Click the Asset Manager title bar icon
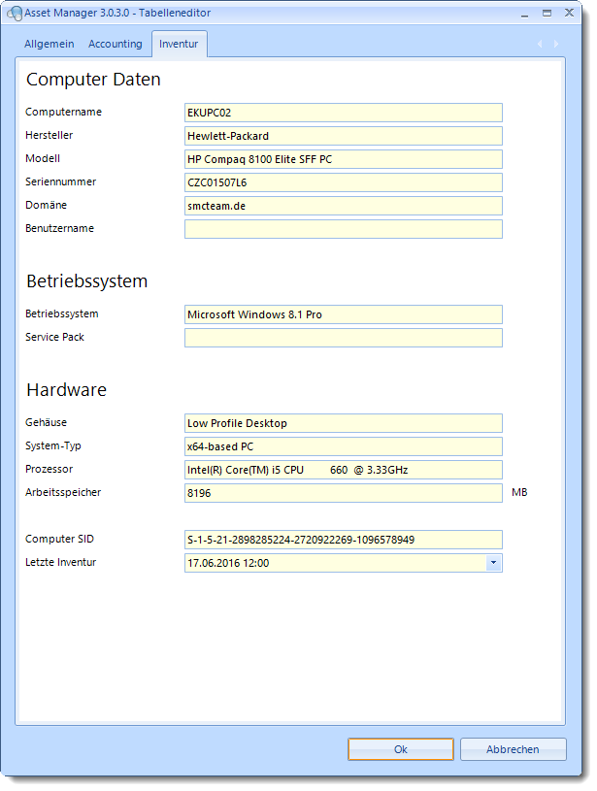Screen dimensions: 597x791 [16, 14]
